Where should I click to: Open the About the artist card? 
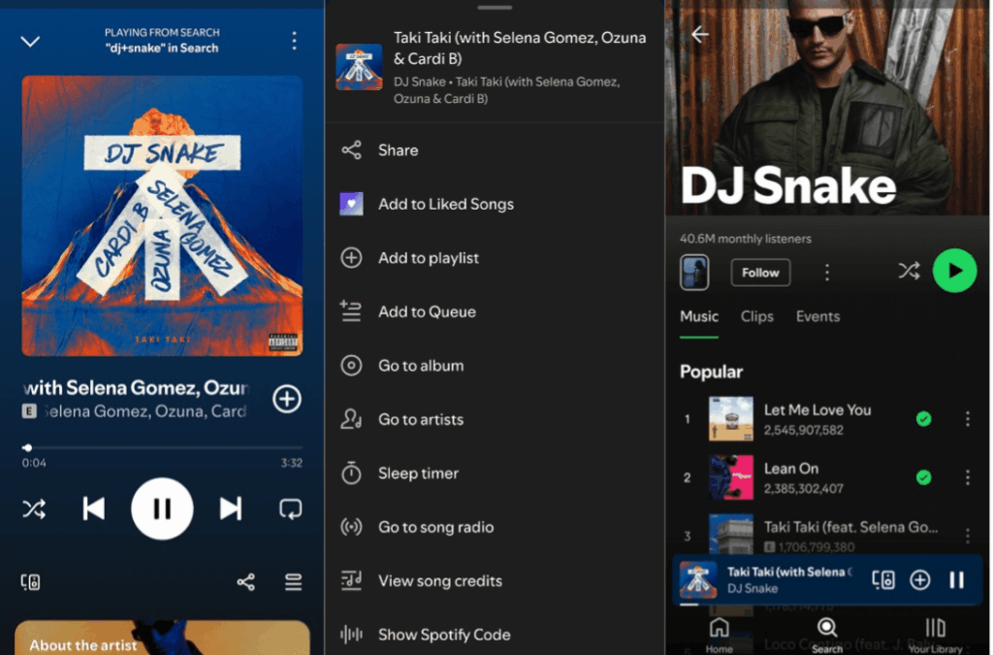(162, 638)
